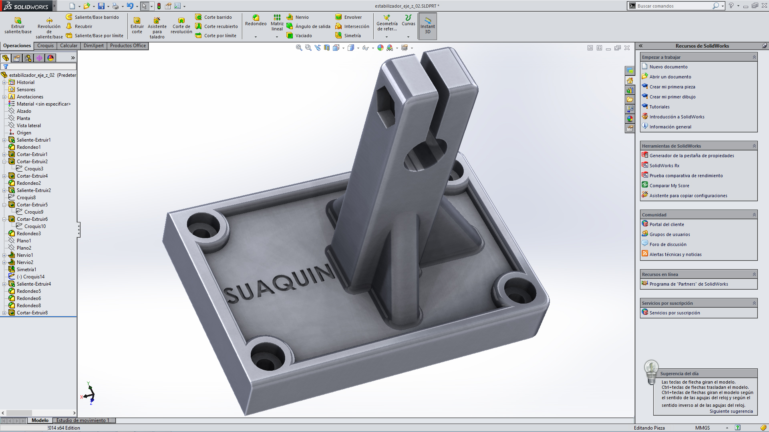Viewport: 769px width, 432px height.
Task: Open the DisplayManager tab icon in feature tree
Action: (50, 58)
